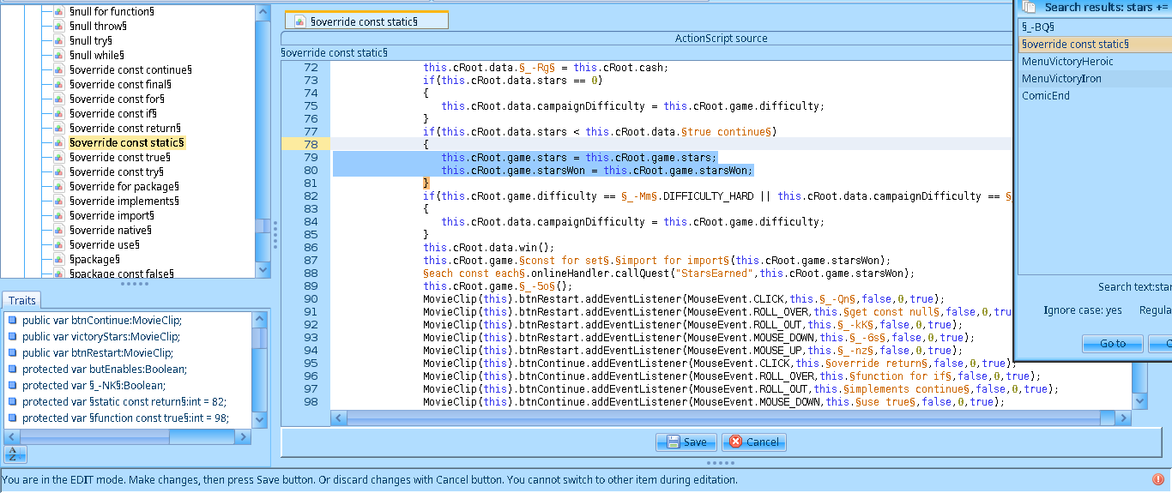1172x493 pixels.
Task: Switch to the Traits tab
Action: click(x=21, y=300)
